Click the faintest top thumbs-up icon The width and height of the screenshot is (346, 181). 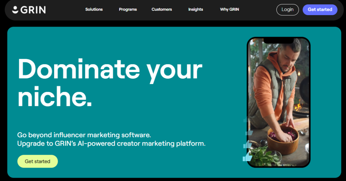246,120
